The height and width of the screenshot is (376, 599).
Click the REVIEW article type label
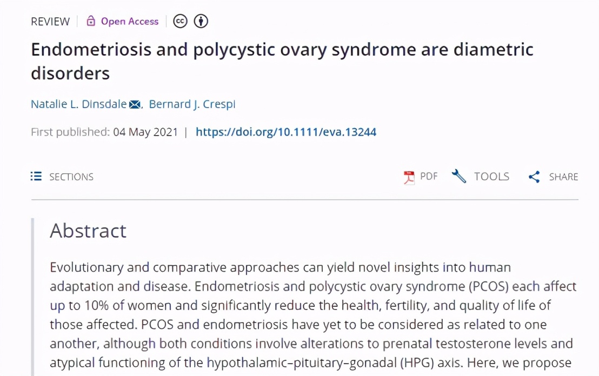50,22
